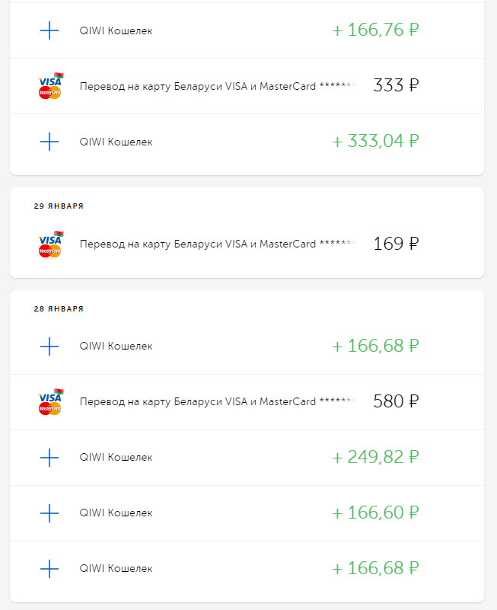Screen dimensions: 497x610
Task: Click the 28 января date header
Action: pos(59,309)
